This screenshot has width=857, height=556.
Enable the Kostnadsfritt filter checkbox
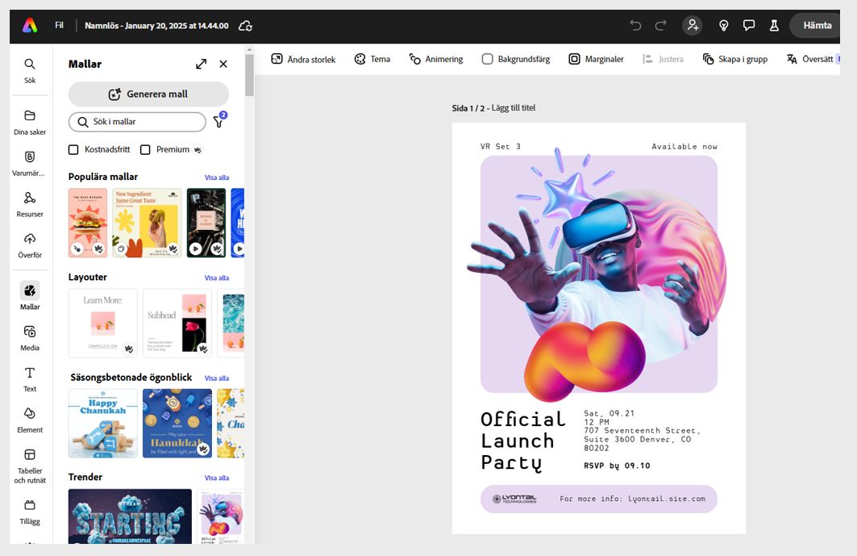click(x=73, y=149)
